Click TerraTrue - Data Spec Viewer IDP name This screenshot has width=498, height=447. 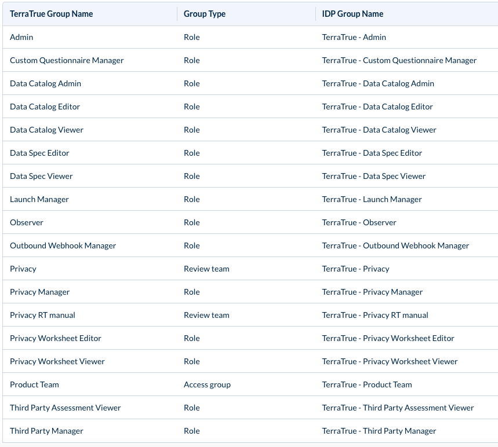coord(374,176)
